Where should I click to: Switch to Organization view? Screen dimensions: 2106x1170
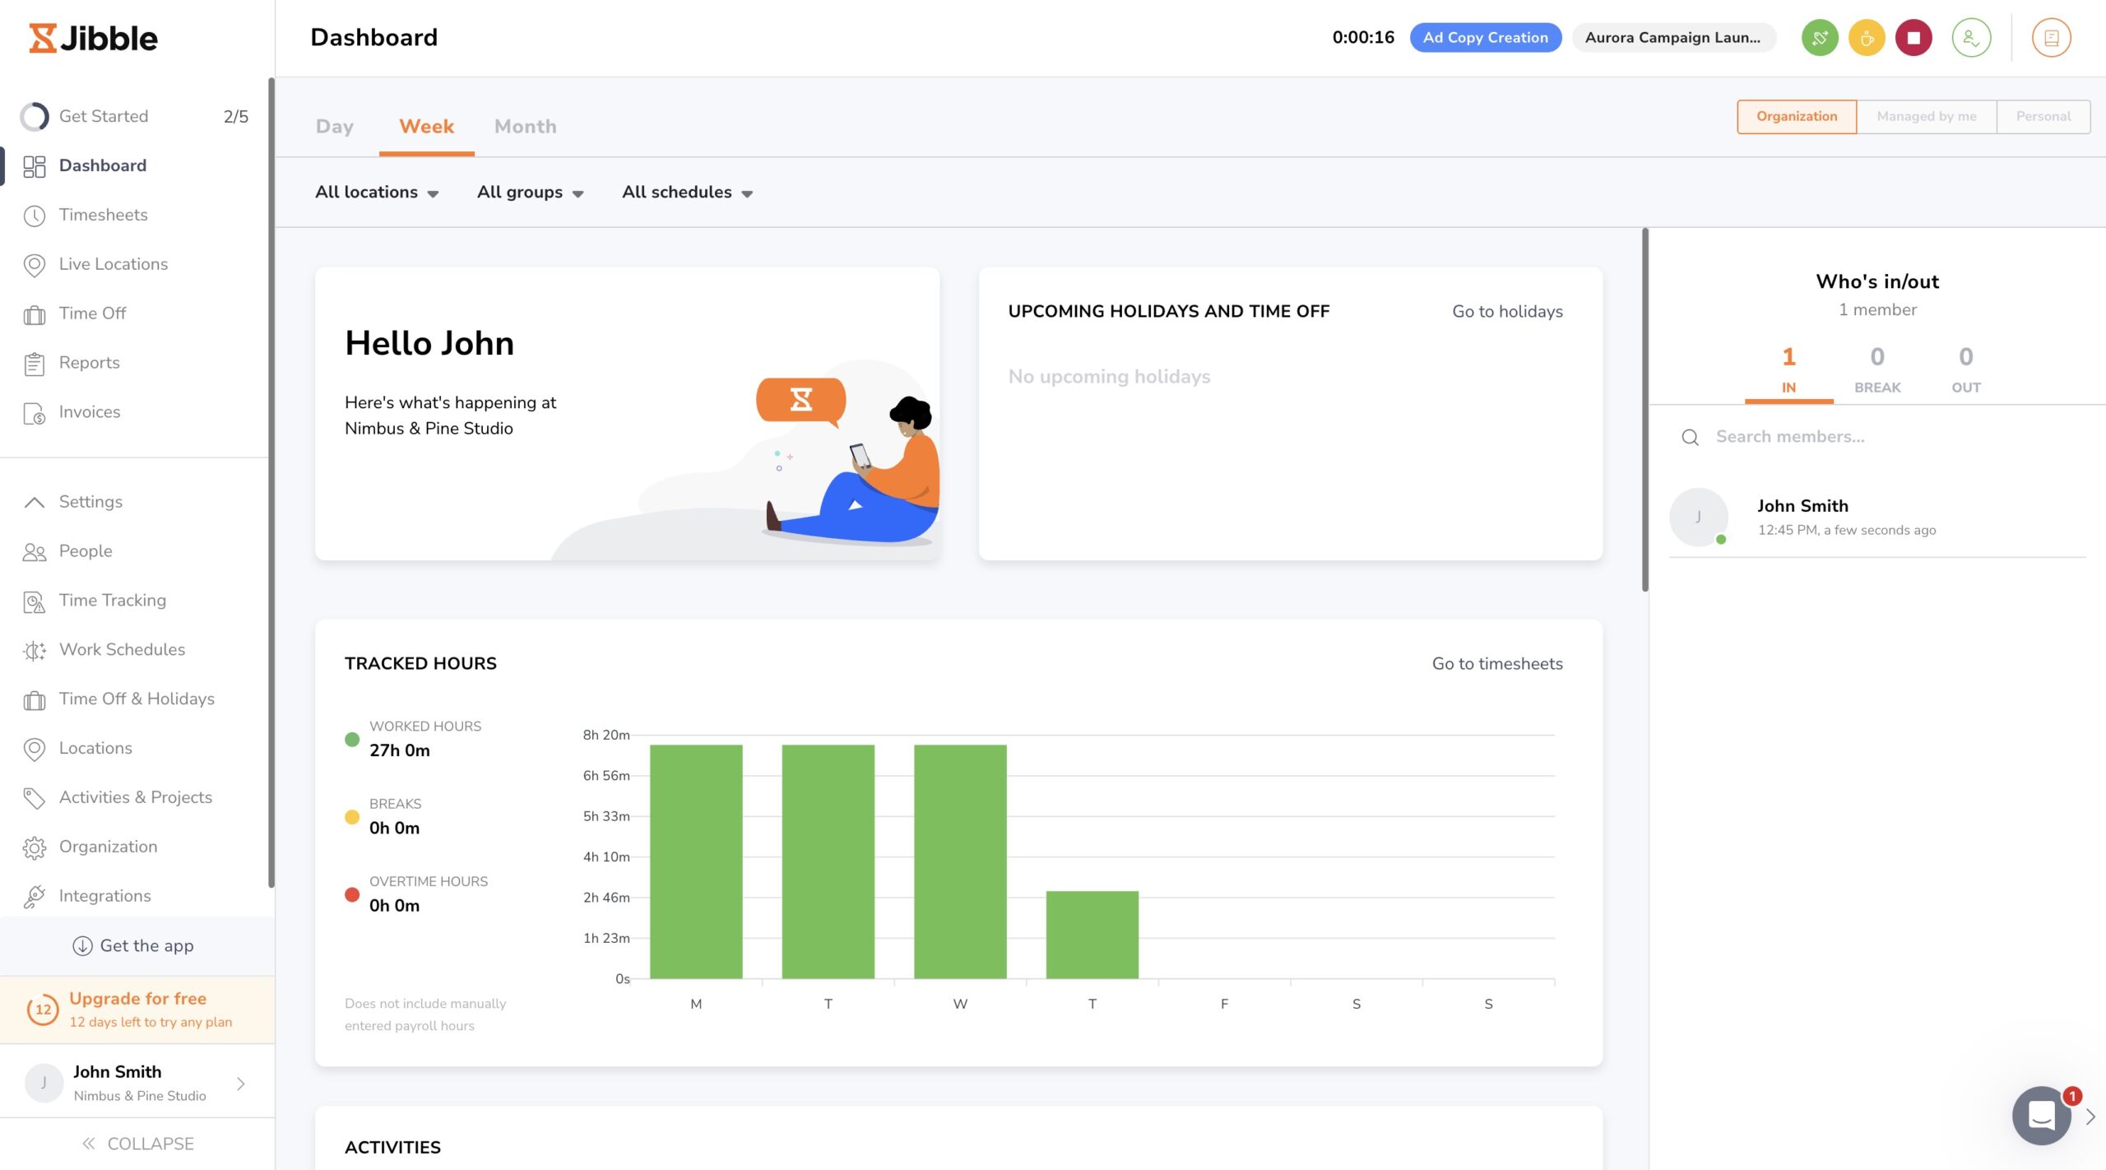(x=1797, y=116)
